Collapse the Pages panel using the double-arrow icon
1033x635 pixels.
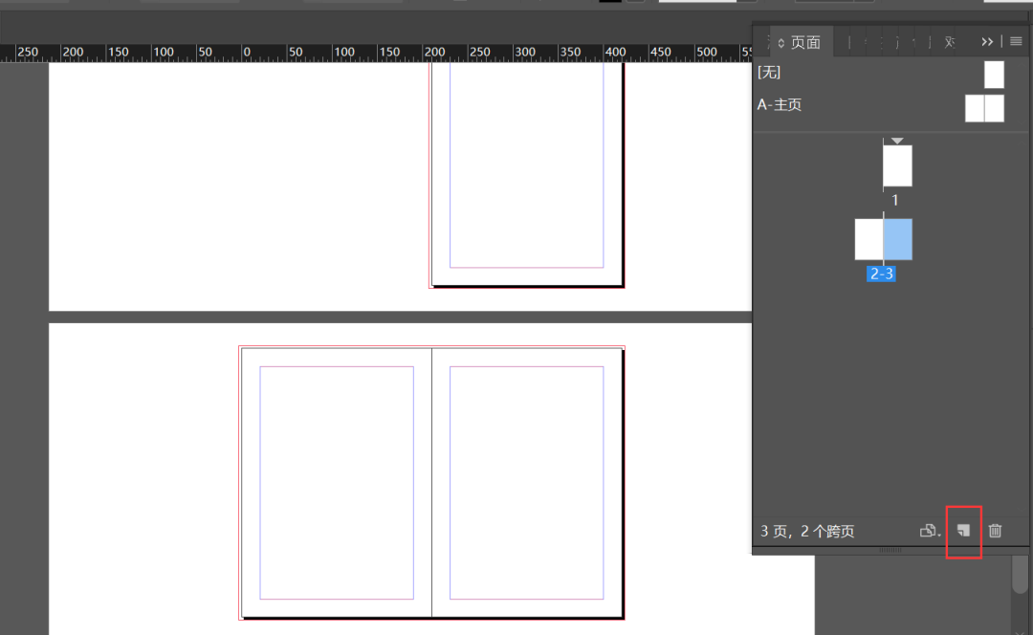point(988,41)
